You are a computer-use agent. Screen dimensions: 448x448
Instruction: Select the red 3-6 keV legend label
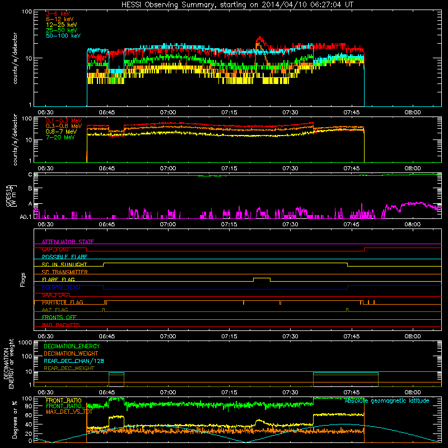click(x=58, y=13)
